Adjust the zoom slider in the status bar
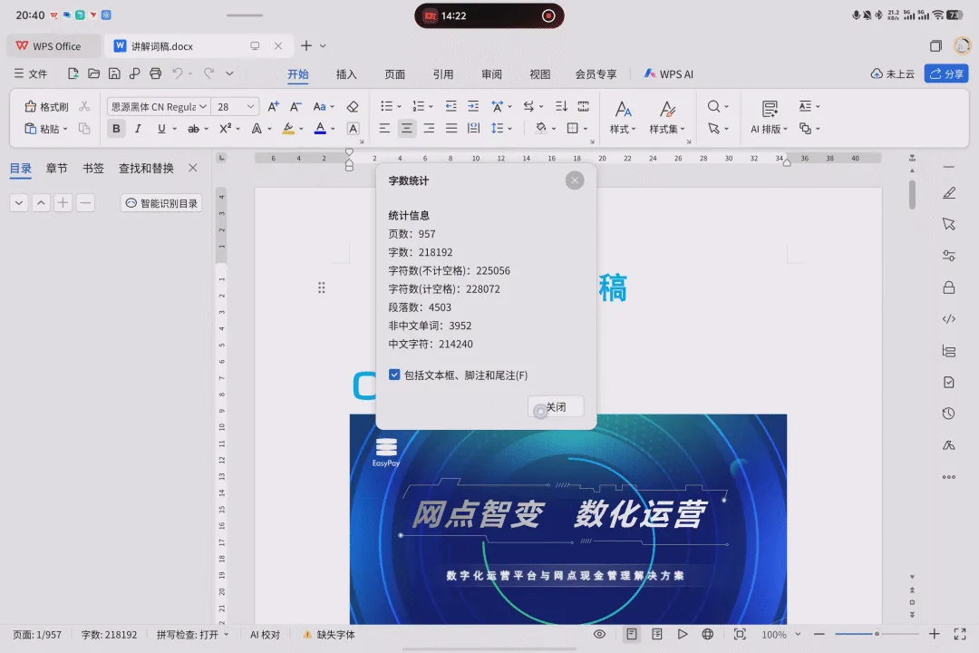Image resolution: width=979 pixels, height=653 pixels. 877,634
